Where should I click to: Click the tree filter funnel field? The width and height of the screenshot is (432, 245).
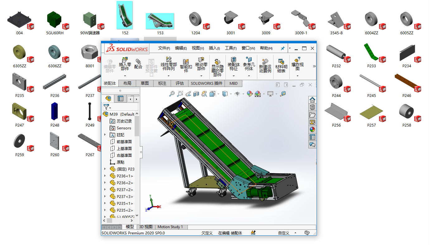coord(120,107)
